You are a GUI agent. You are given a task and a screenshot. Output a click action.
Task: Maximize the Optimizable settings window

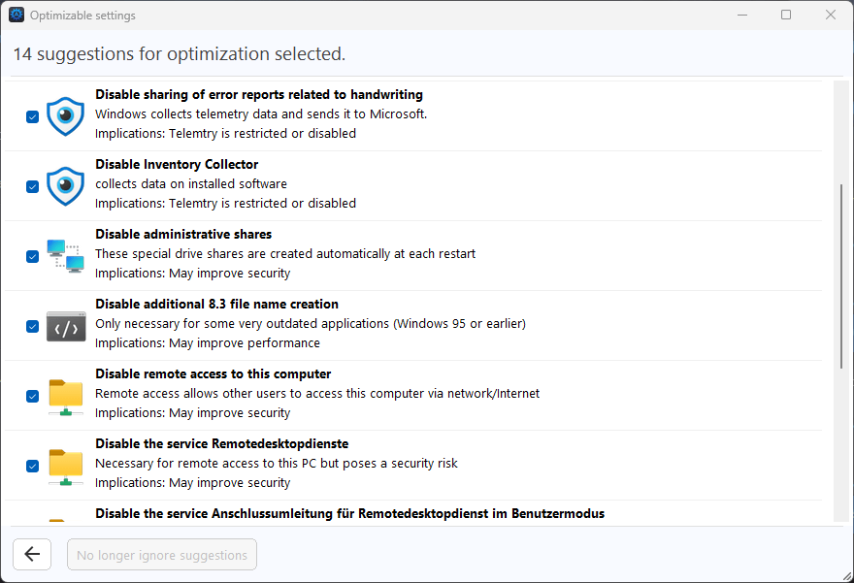point(786,16)
